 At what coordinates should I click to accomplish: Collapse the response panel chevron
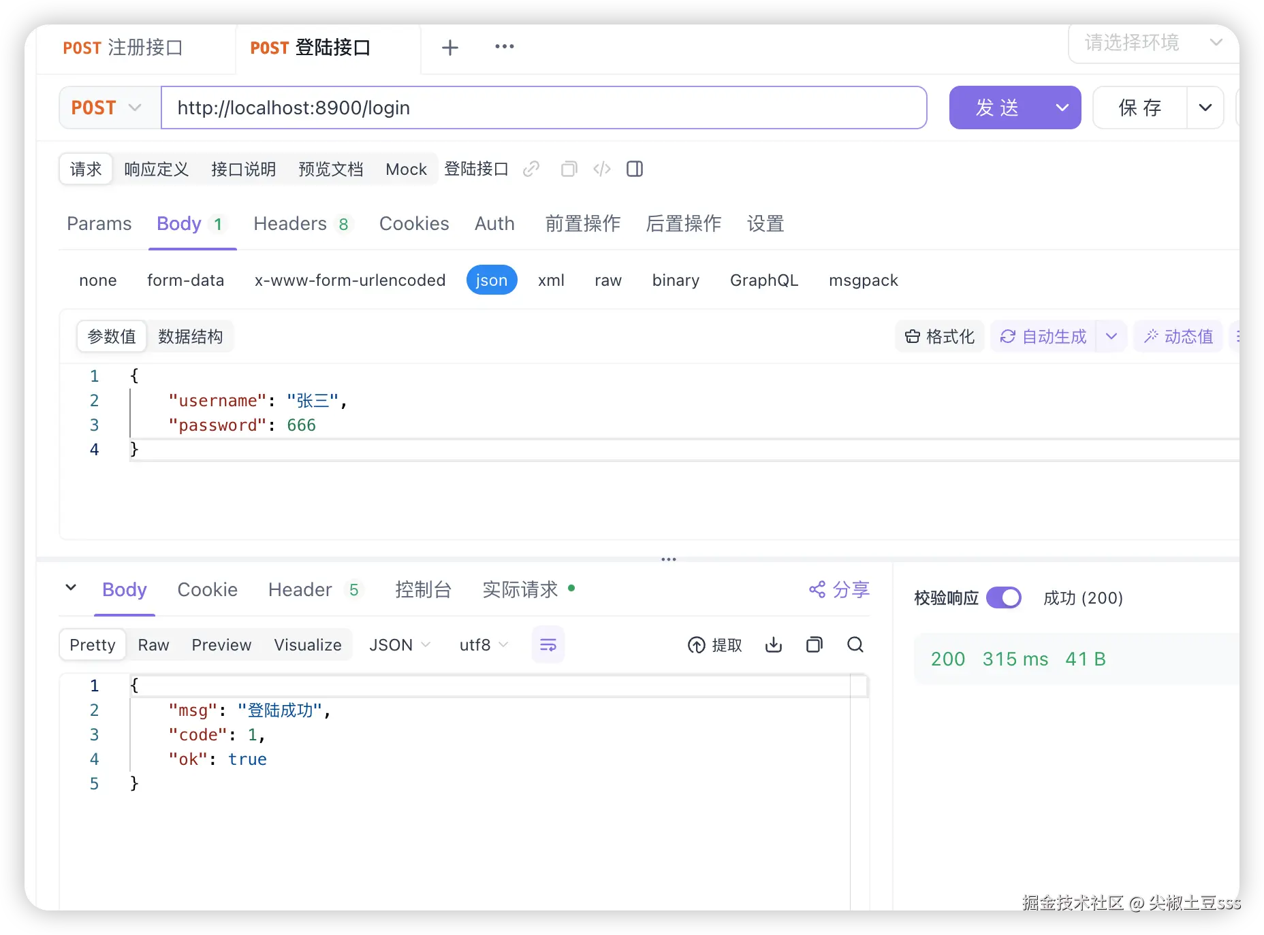click(x=71, y=587)
